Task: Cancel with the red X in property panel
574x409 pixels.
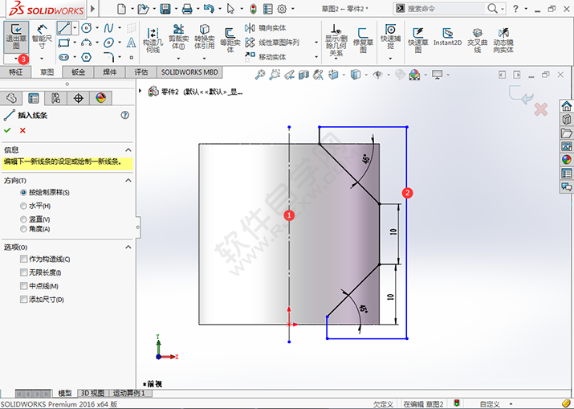Action: 22,130
